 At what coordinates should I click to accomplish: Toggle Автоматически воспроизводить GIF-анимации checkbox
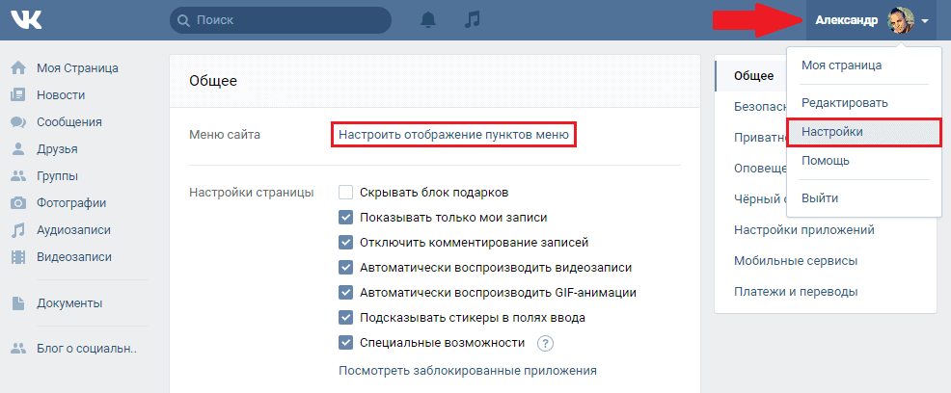pyautogui.click(x=346, y=293)
